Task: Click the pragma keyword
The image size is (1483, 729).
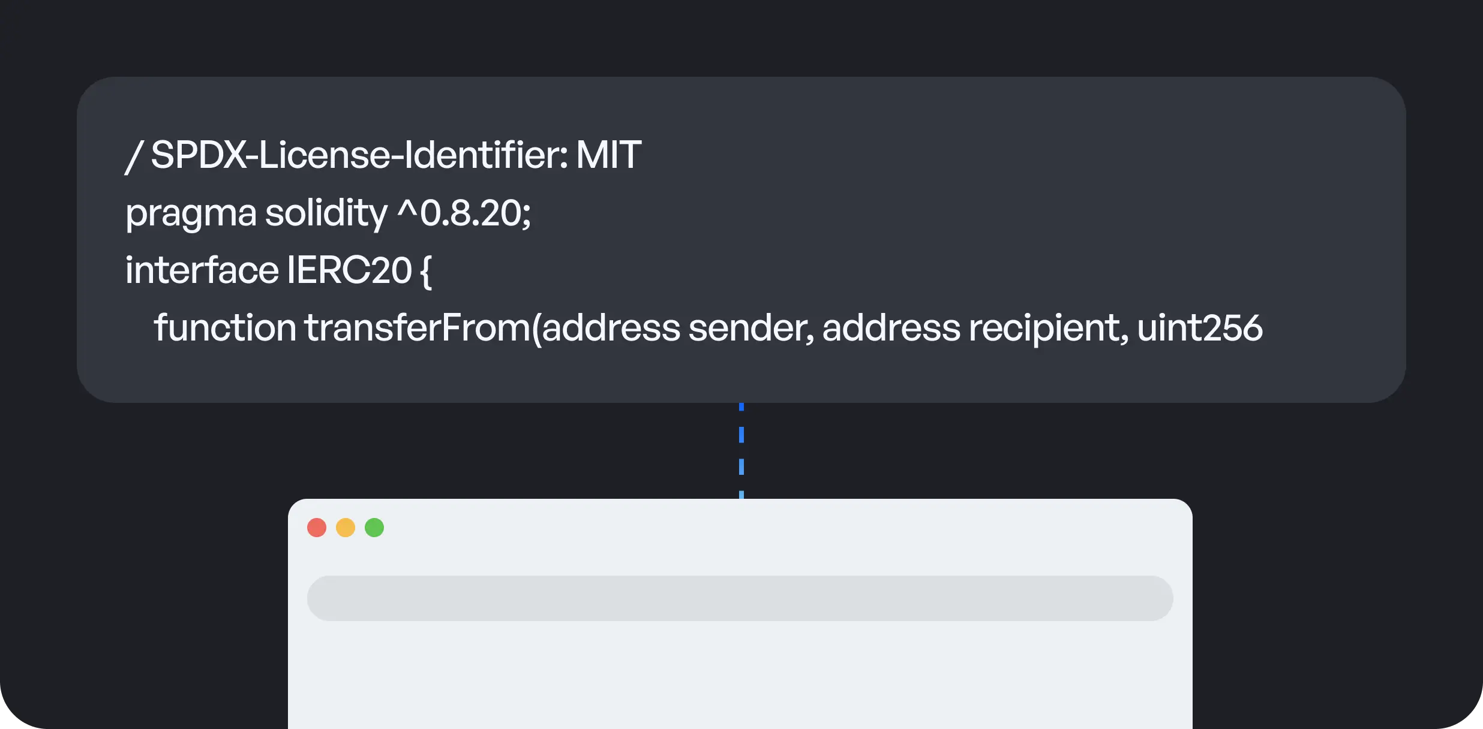Action: click(191, 213)
